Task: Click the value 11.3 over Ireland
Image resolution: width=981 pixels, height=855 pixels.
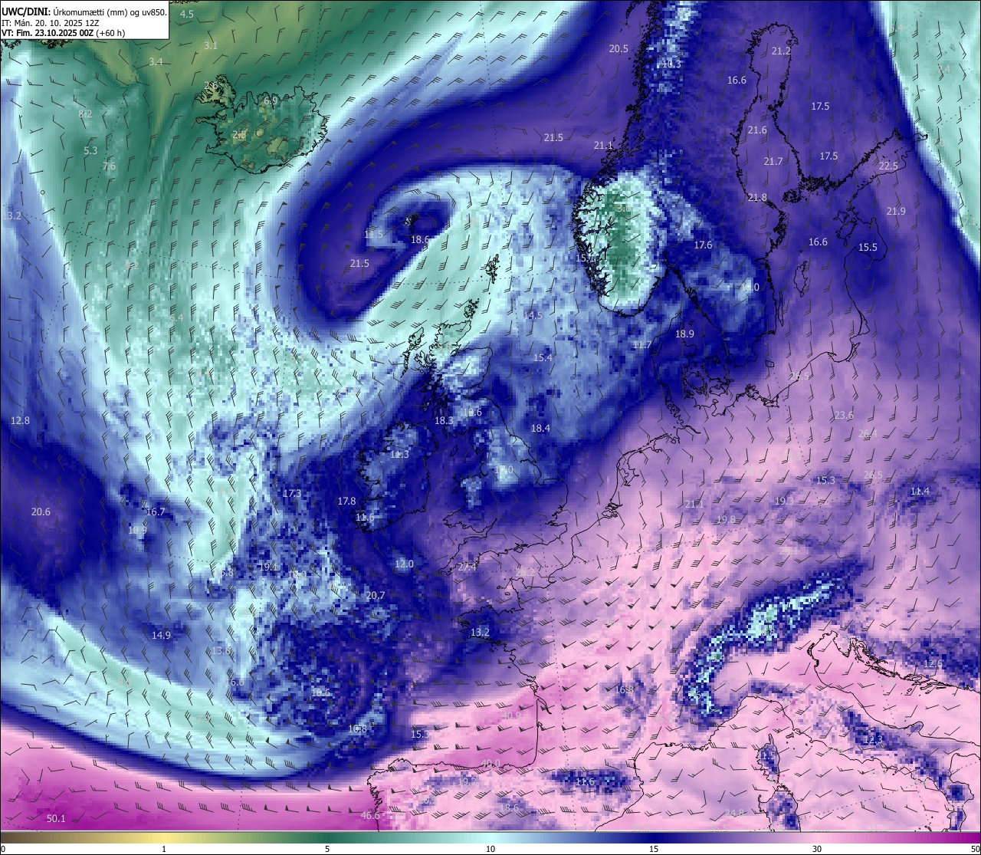Action: pos(399,455)
